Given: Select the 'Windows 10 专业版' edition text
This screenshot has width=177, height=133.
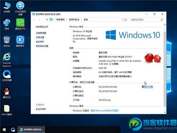Looking at the screenshot, I should pos(82,31).
